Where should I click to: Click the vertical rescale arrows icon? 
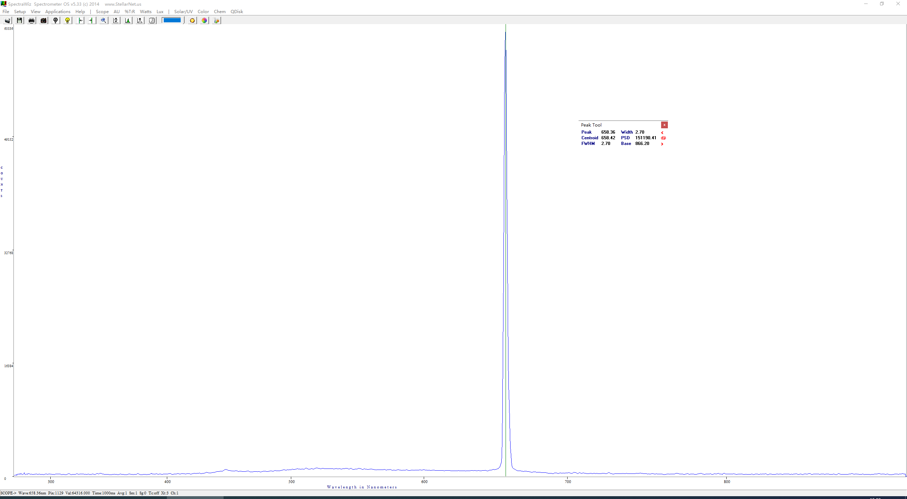116,21
